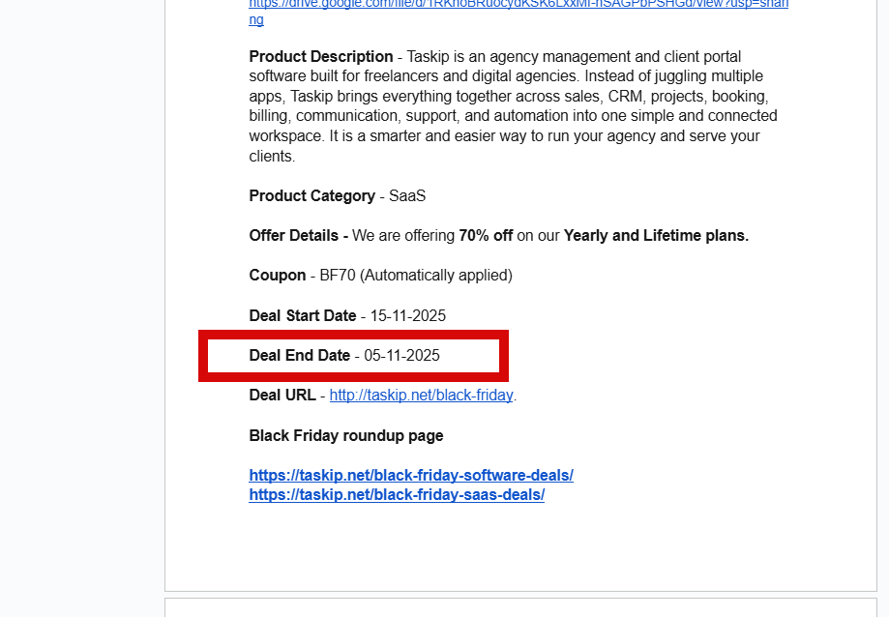Click the 'Deal URL' bold label

282,396
